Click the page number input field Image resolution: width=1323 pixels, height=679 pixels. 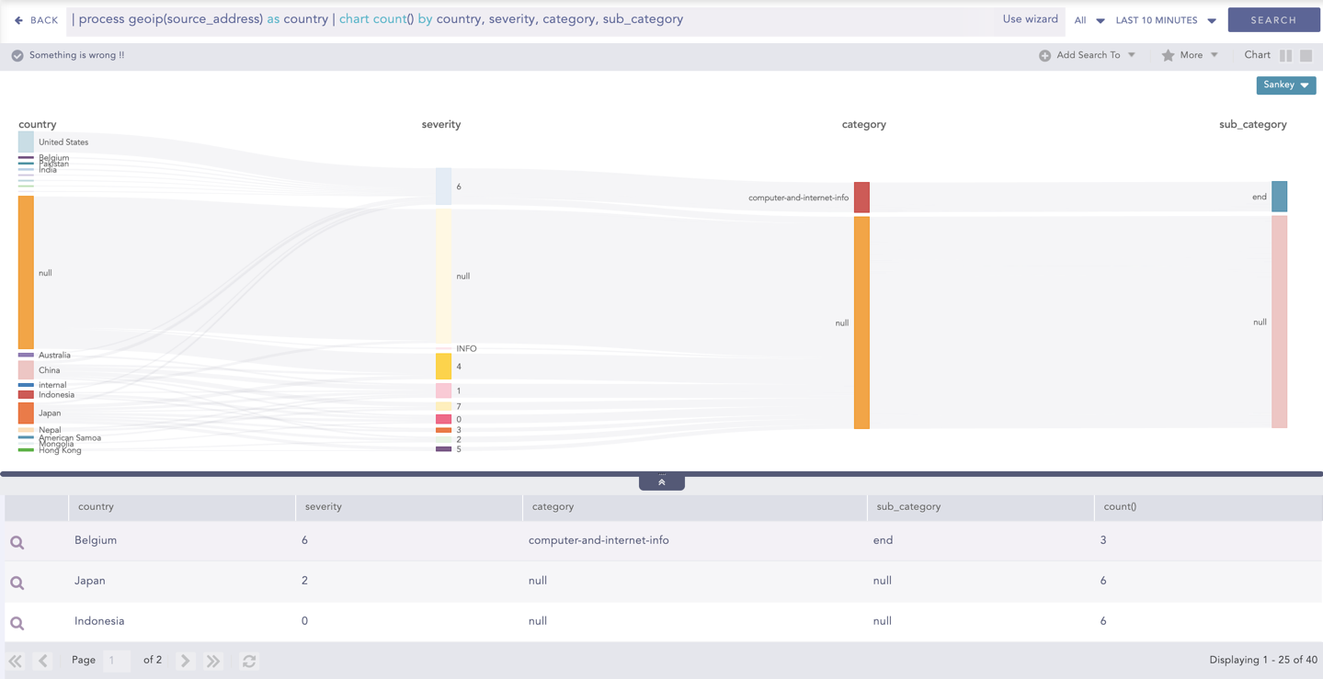116,661
